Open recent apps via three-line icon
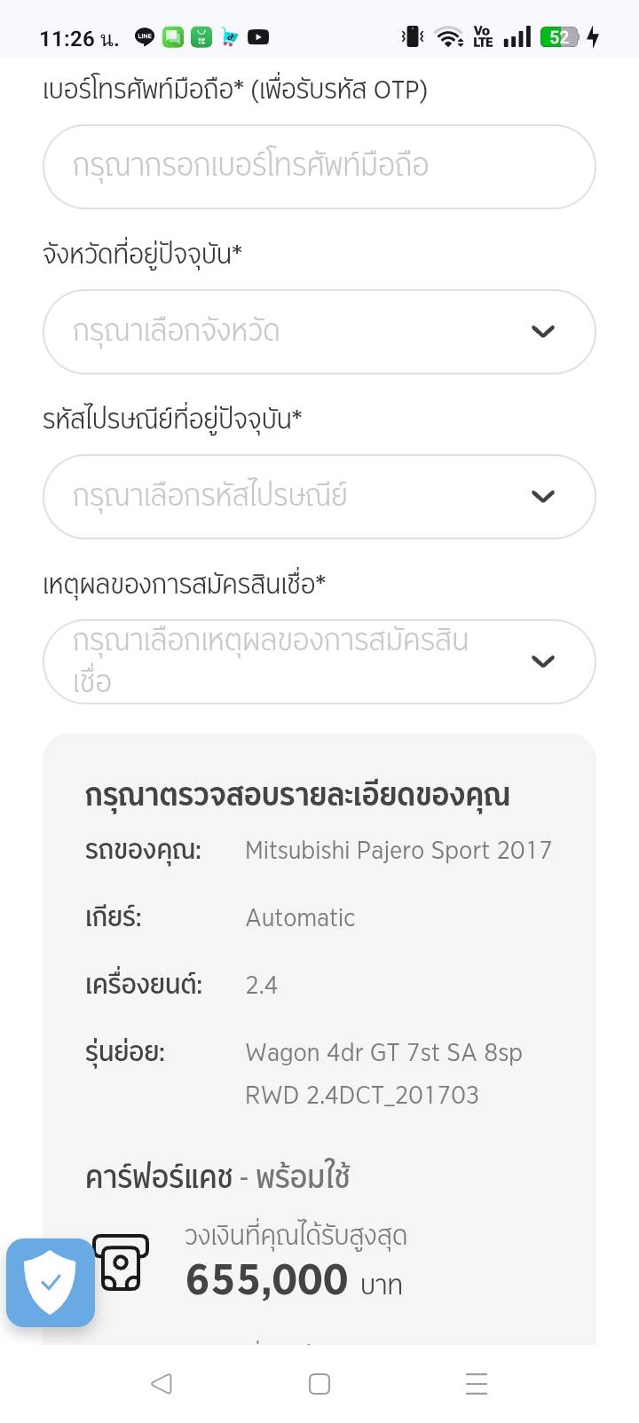 (477, 1384)
